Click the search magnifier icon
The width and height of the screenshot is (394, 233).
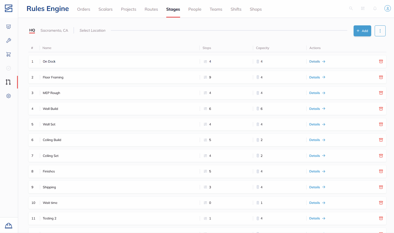point(351,9)
